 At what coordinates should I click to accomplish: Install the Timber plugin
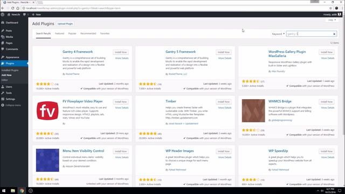(224, 102)
